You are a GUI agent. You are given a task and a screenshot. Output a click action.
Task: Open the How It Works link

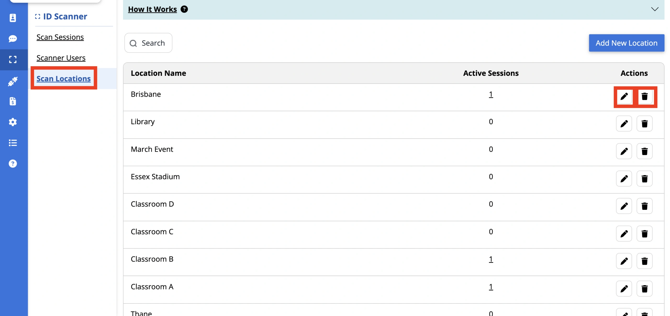[x=153, y=9]
